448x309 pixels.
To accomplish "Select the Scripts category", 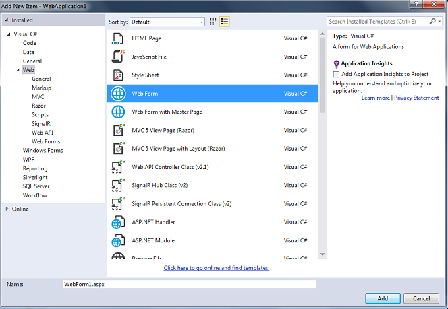I will click(x=40, y=115).
